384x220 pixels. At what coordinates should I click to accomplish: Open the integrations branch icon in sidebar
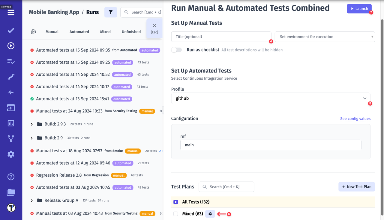(x=11, y=138)
